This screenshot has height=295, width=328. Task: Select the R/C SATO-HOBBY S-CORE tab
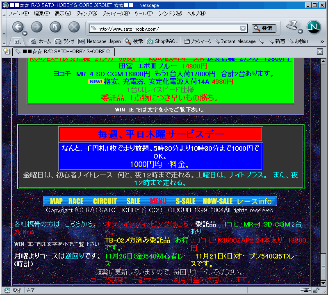(64, 52)
